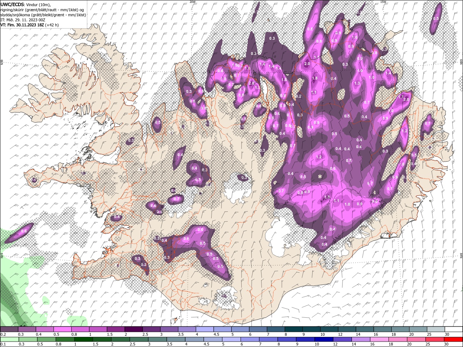The image size is (463, 347).
Task: Click the '1.7' snowfall value on the map
Action: [401, 97]
